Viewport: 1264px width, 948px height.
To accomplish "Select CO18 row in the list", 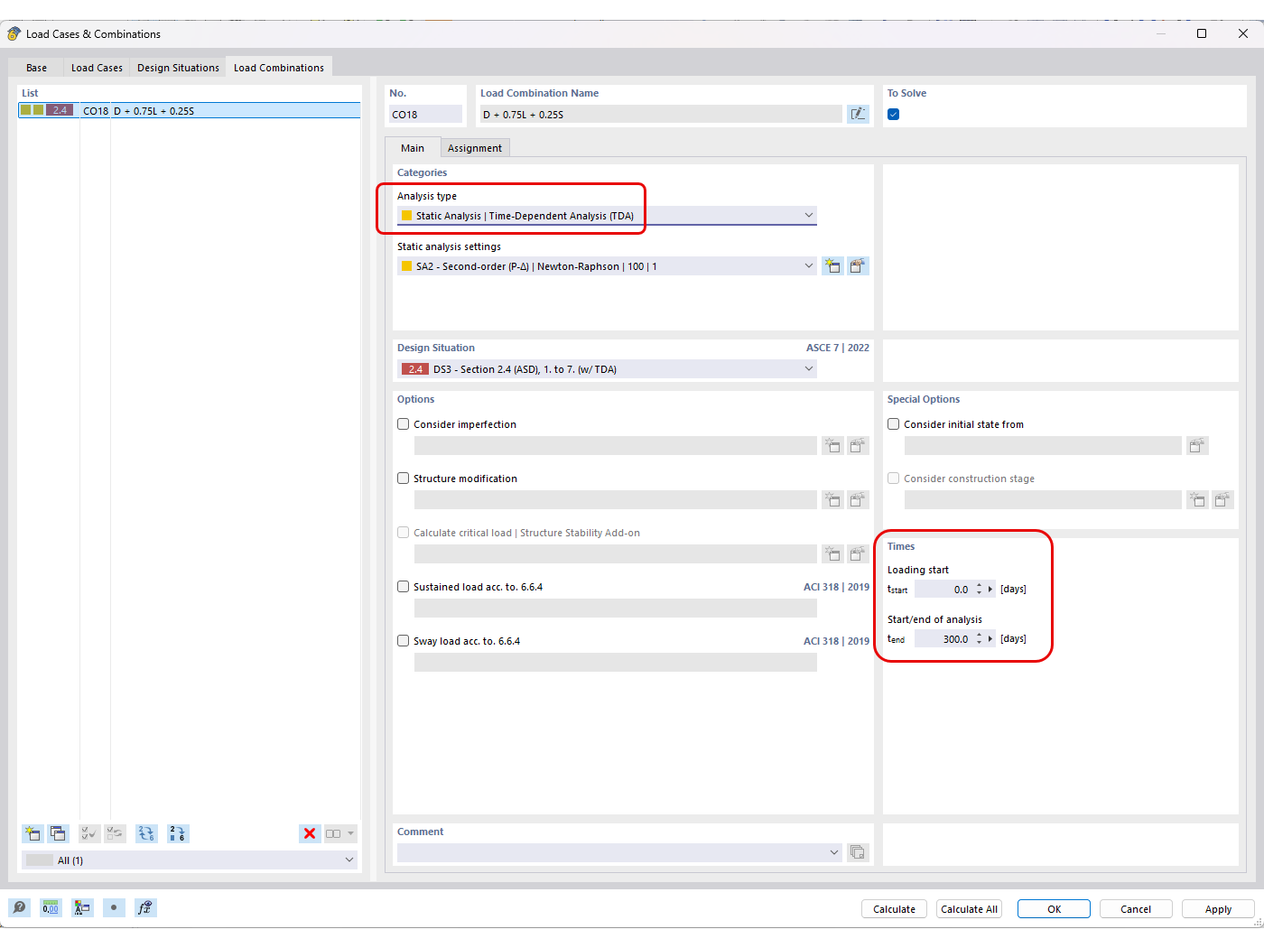I will coord(189,110).
